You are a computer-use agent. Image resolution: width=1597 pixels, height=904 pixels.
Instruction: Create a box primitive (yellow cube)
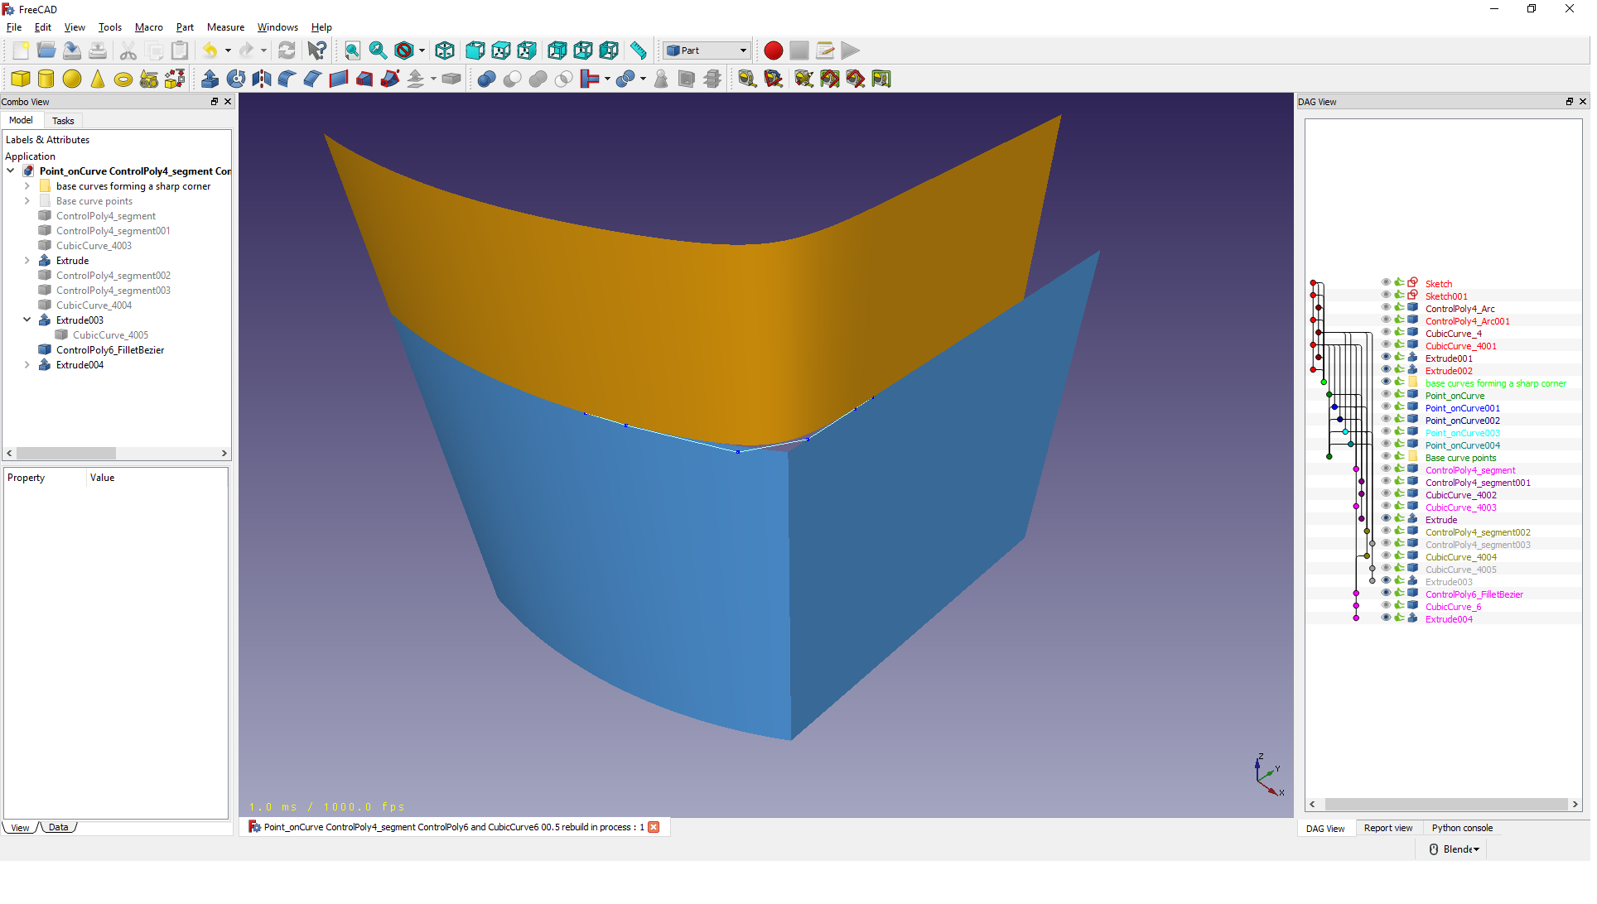(x=21, y=79)
